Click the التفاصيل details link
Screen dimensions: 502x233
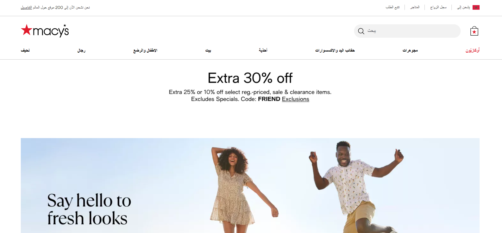(x=26, y=8)
